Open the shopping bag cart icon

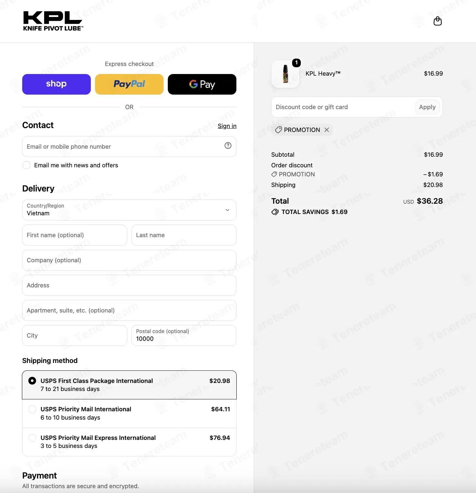437,21
